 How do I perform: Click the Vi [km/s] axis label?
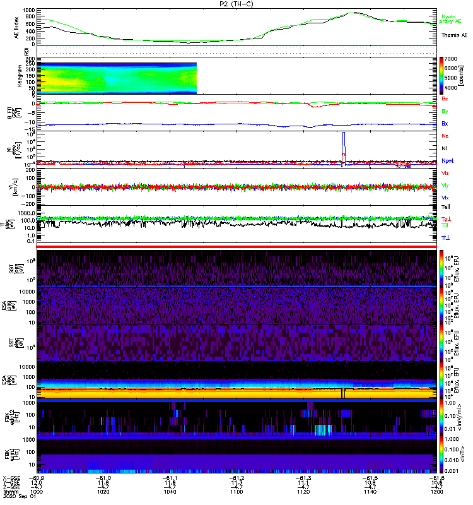coord(16,187)
